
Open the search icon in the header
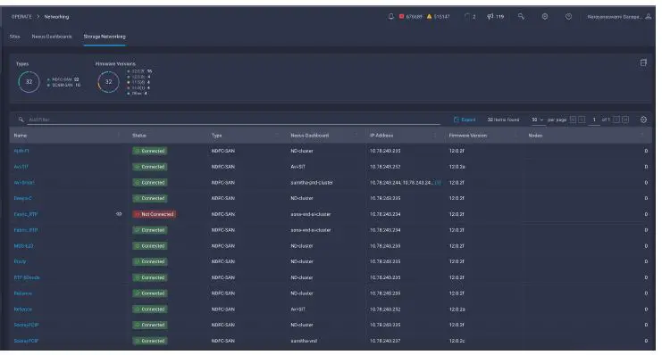click(x=521, y=16)
